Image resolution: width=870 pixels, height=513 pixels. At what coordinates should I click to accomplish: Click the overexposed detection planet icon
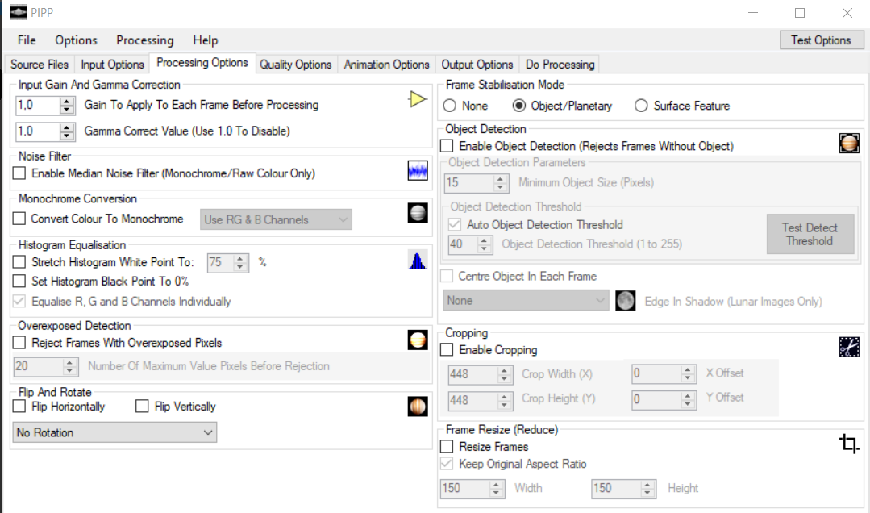click(x=418, y=340)
